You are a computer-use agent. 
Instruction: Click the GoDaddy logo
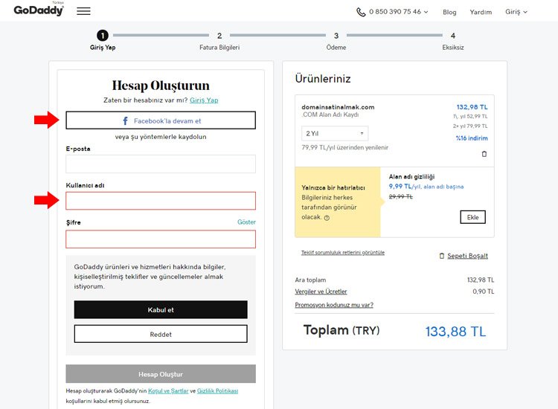coord(39,10)
